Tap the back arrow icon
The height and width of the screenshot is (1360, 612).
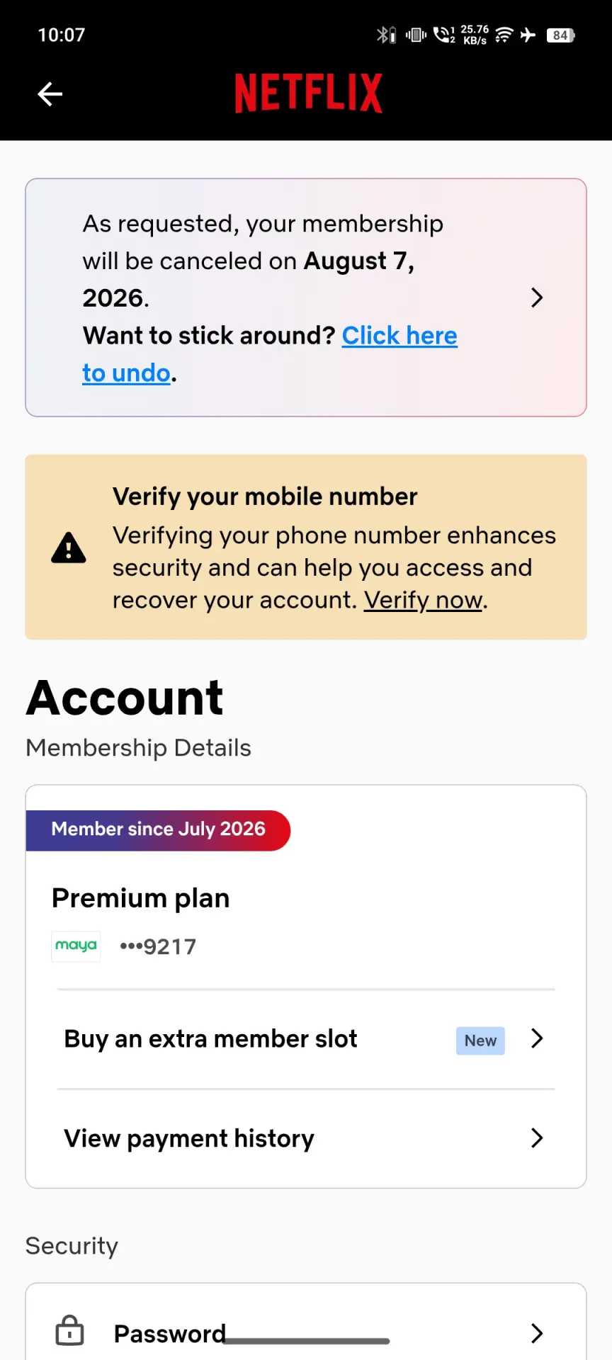tap(50, 93)
